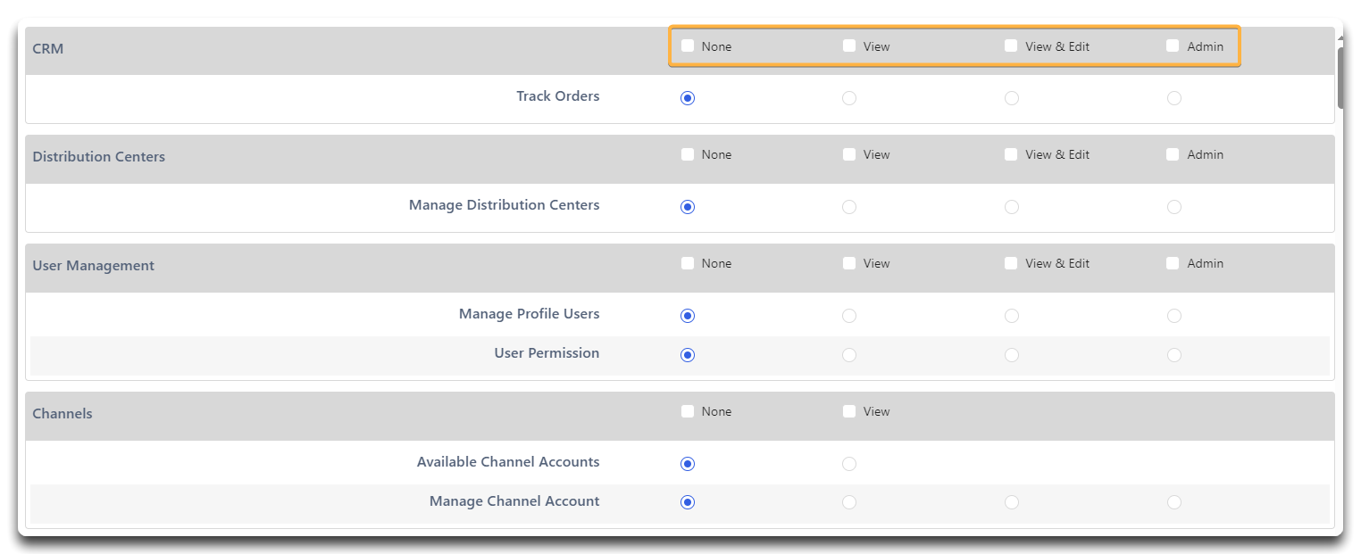Click the User Management section heading

pos(94,266)
